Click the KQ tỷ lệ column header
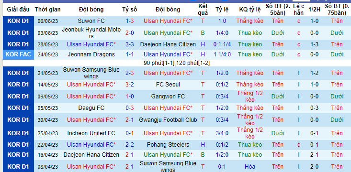 pos(250,10)
